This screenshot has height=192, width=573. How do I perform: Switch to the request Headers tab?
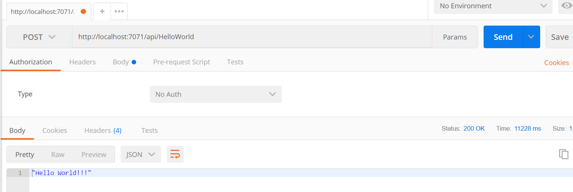(82, 62)
